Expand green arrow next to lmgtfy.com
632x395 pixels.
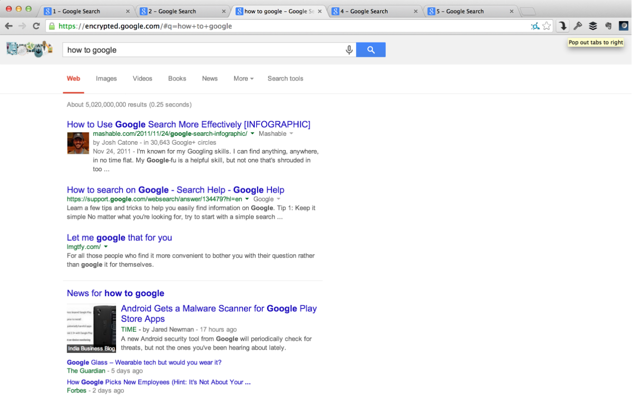(x=106, y=247)
